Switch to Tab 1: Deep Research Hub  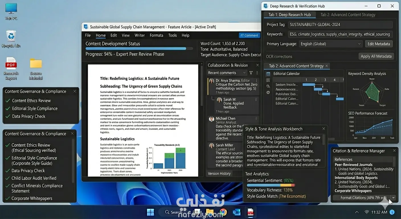point(290,15)
